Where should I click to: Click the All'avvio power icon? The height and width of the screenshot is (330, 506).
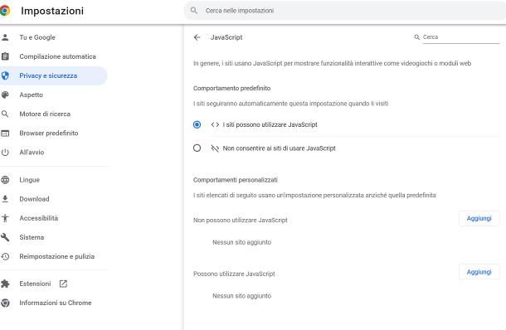(x=5, y=153)
